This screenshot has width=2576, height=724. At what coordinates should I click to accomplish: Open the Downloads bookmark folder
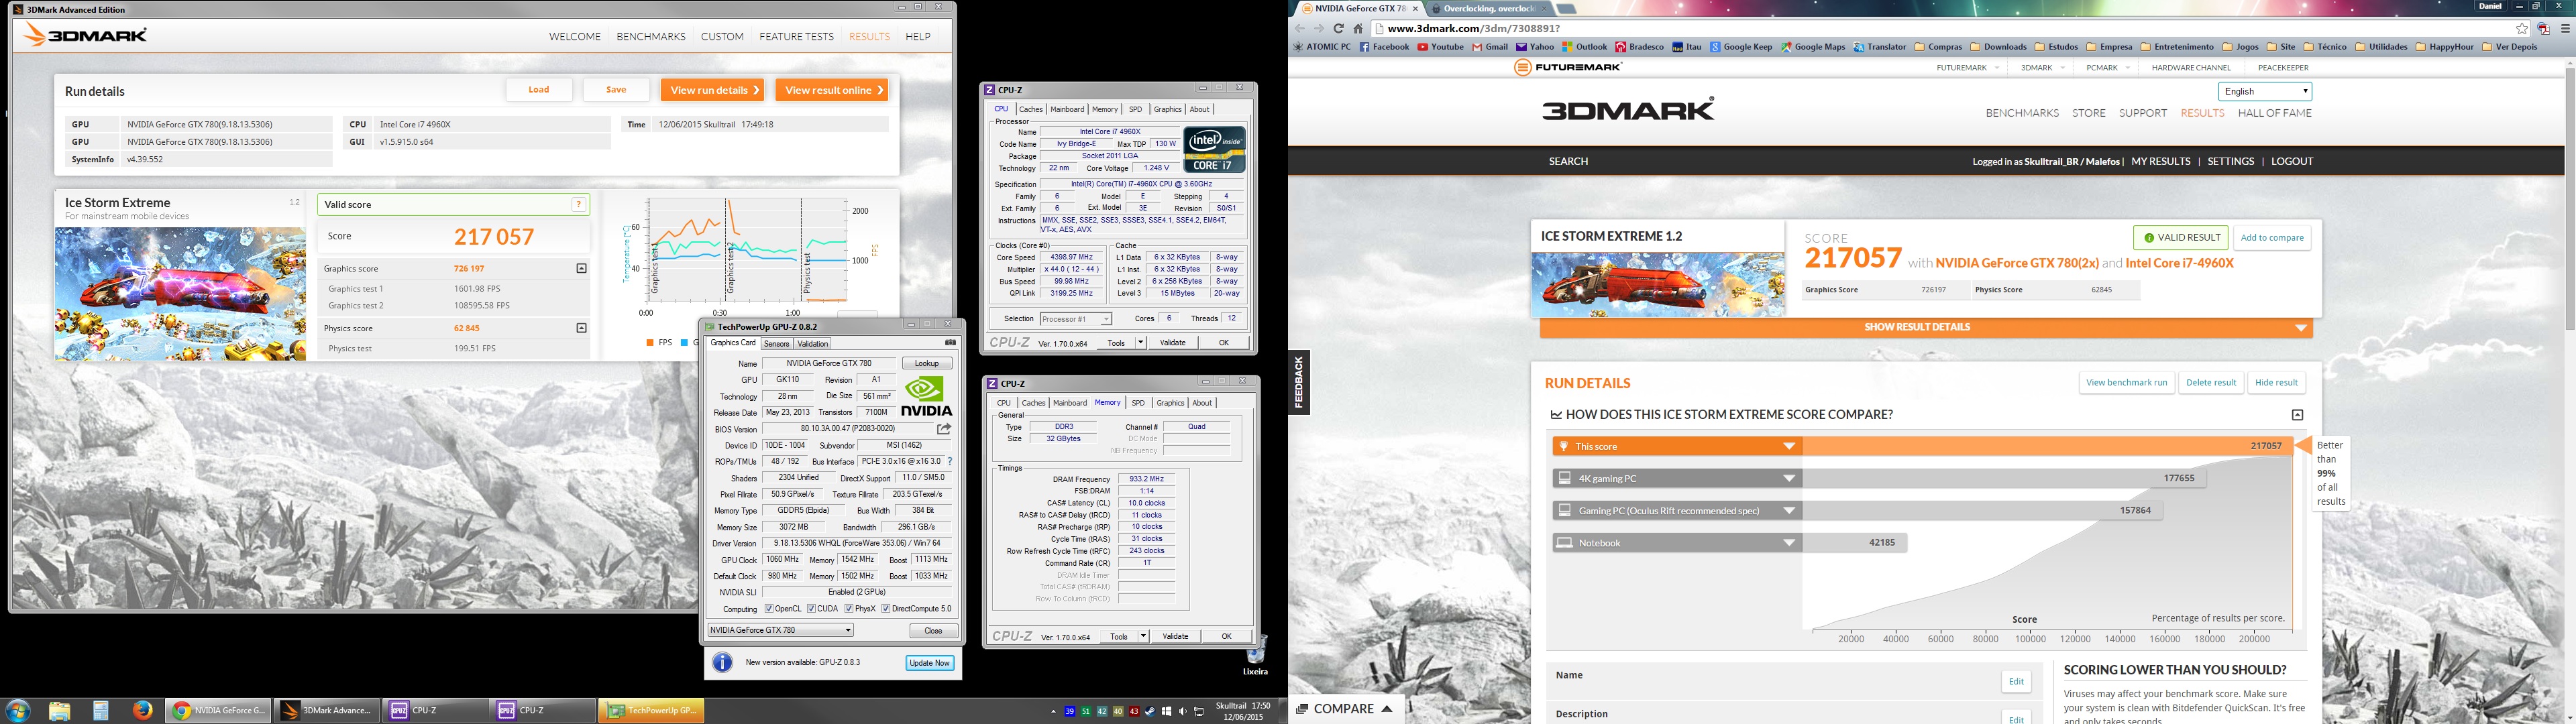point(1998,47)
